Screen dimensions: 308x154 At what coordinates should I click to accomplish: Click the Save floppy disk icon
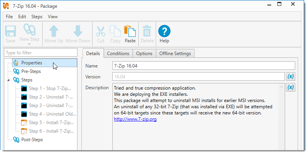[x=10, y=31]
